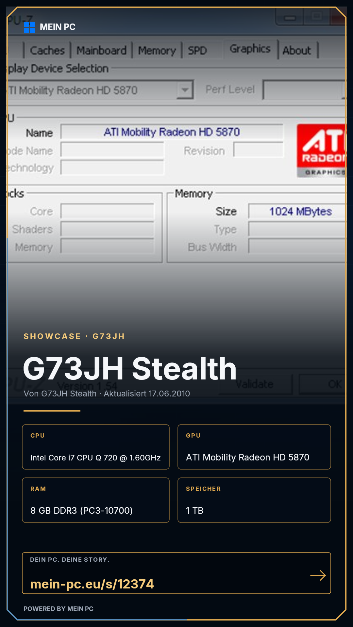The width and height of the screenshot is (353, 627).
Task: Click the OK button in CPU-Z
Action: click(x=323, y=384)
